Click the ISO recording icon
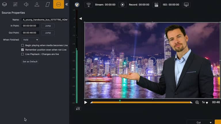The width and height of the screenshot is (221, 124). 156,5
